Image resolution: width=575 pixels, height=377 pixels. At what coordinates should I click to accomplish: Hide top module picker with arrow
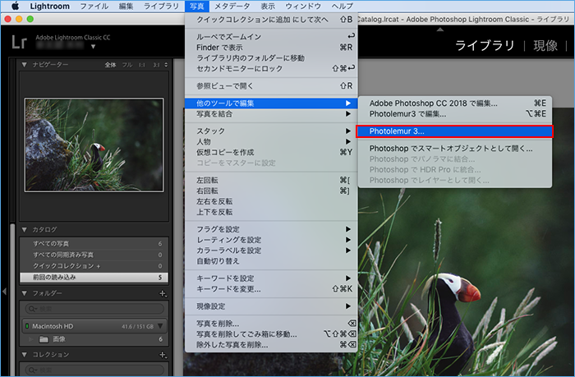(440, 30)
